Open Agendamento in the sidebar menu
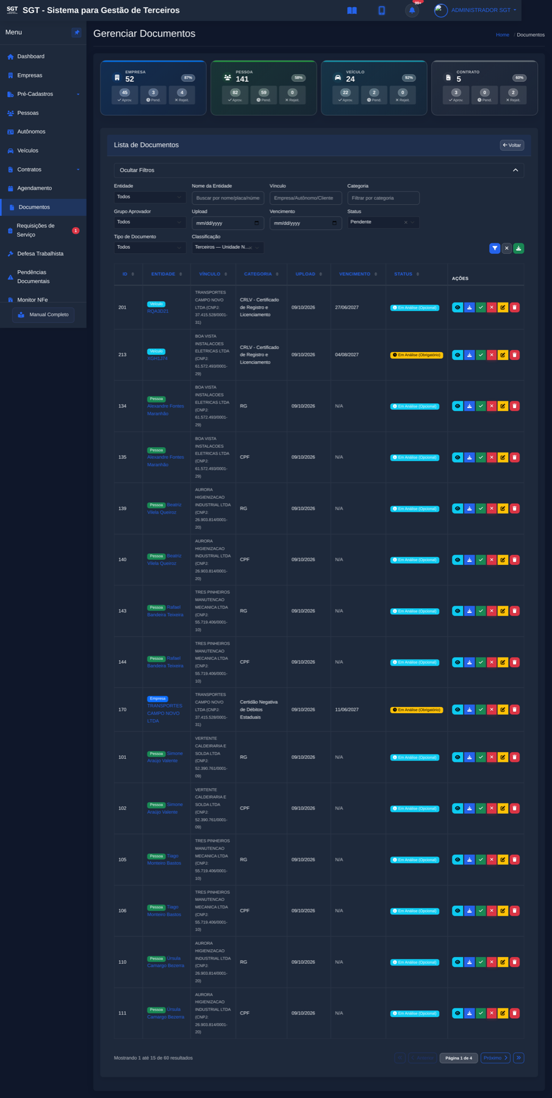The image size is (552, 1098). click(x=43, y=188)
